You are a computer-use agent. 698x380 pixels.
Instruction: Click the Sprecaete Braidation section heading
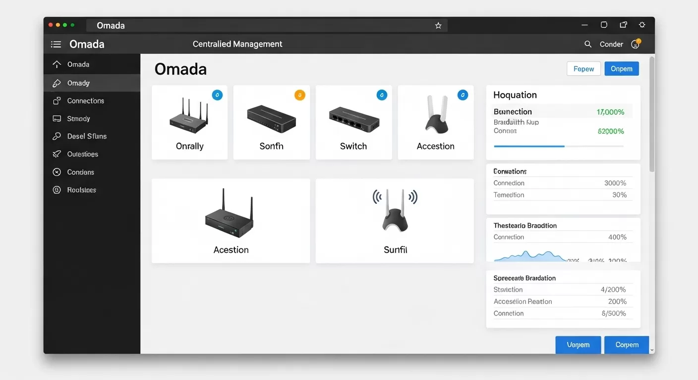tap(524, 278)
